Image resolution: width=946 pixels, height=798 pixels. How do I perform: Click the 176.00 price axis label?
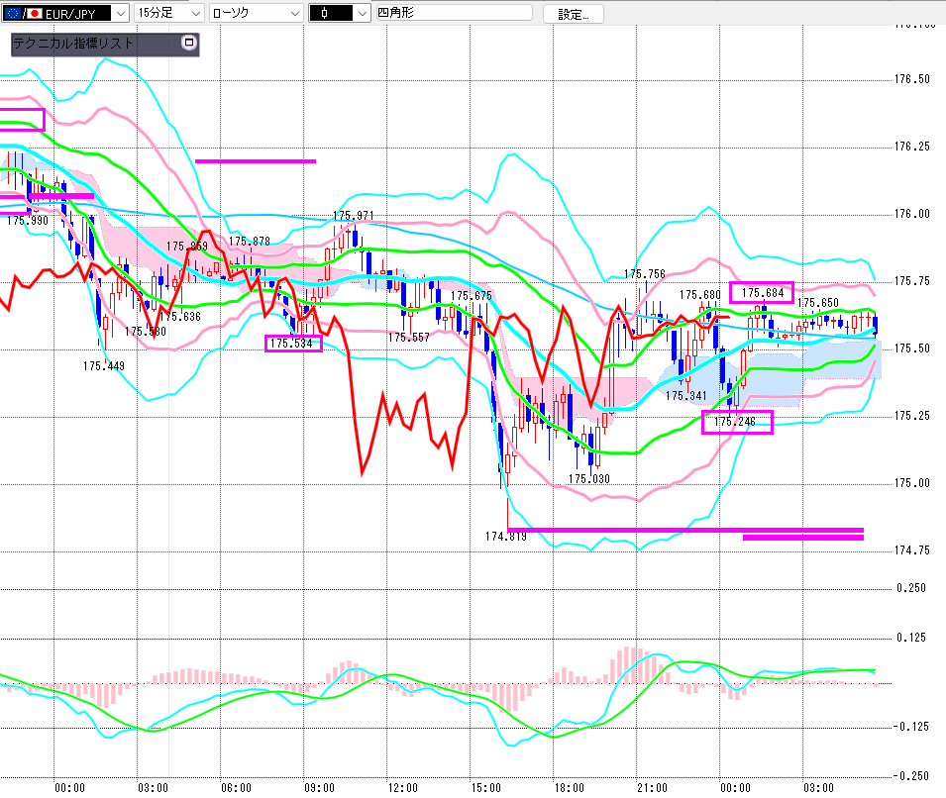[912, 214]
